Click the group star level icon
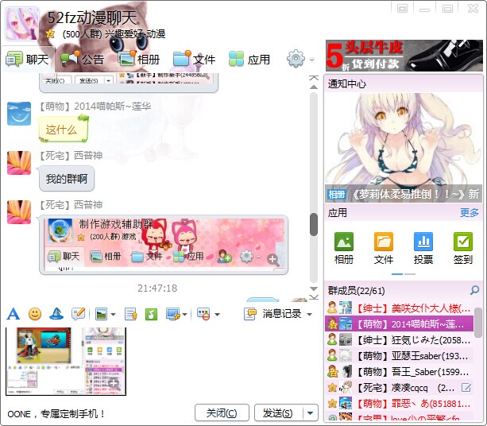The height and width of the screenshot is (426, 487). tap(50, 33)
